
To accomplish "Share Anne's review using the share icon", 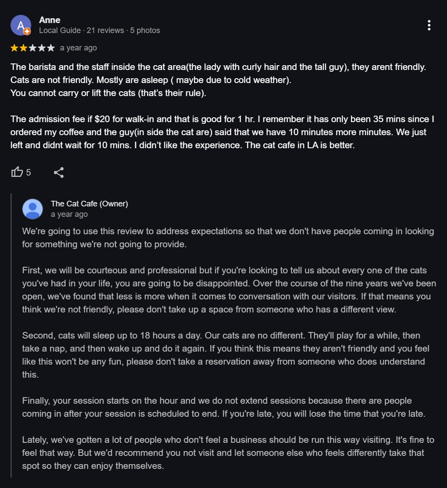I will (x=59, y=173).
